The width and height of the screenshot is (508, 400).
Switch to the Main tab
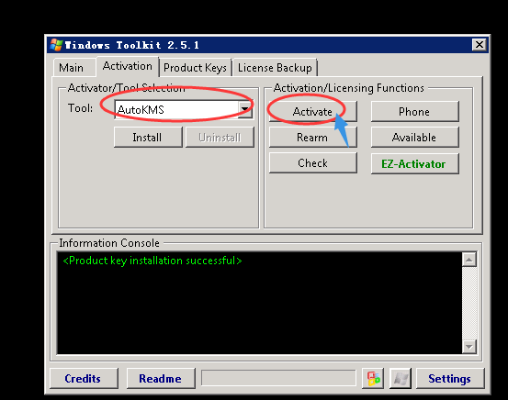click(x=72, y=68)
